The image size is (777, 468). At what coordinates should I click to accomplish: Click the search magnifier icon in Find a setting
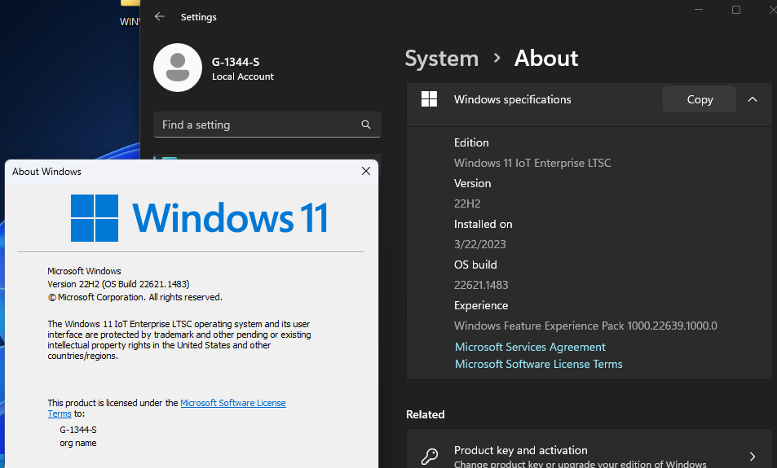click(x=366, y=125)
